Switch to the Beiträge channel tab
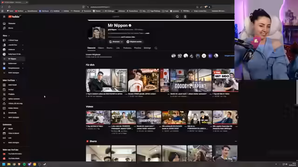This screenshot has height=167, width=298. (x=147, y=48)
